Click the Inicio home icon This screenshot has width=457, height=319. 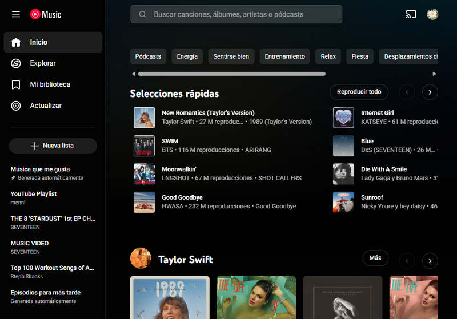click(x=16, y=42)
